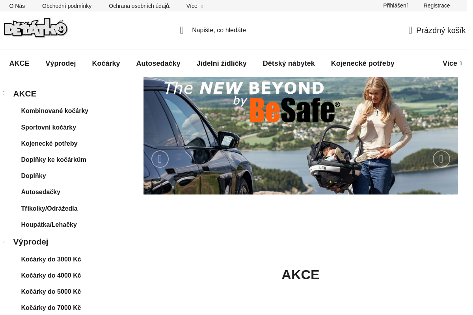The image size is (473, 315).
Task: Open the O Nás page
Action: tap(17, 6)
